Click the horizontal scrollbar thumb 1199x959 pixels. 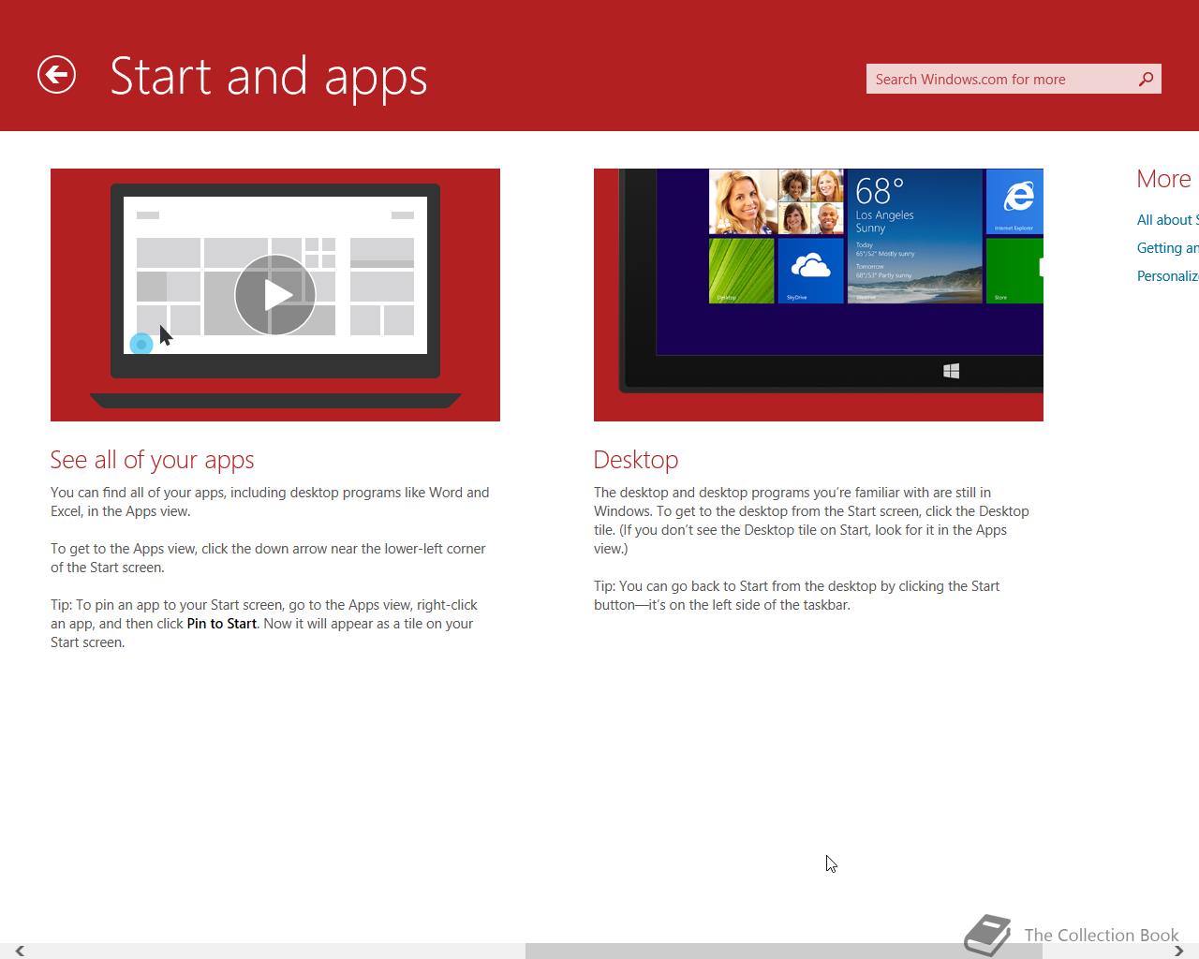784,952
